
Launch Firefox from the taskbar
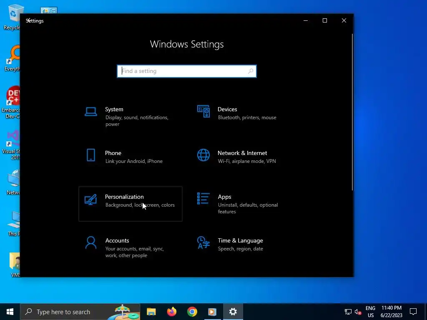tap(171, 312)
